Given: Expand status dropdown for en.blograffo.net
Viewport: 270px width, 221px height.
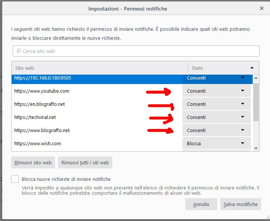Looking at the screenshot, I should [216, 104].
